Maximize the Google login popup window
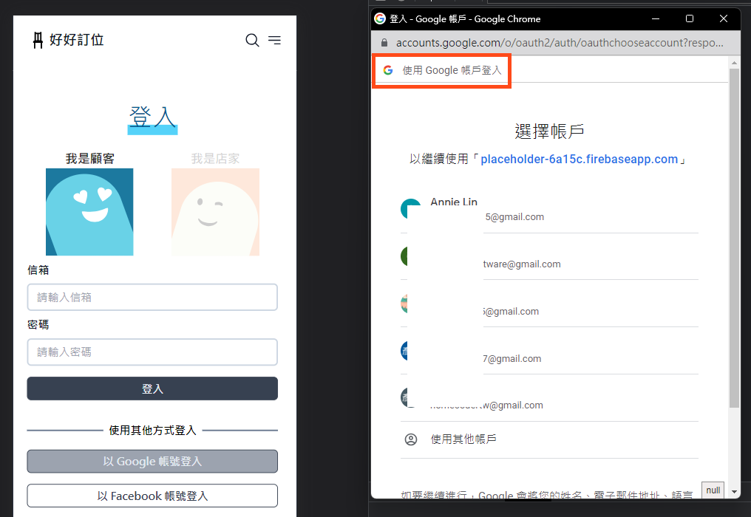Screen dimensions: 751x517 [690, 18]
